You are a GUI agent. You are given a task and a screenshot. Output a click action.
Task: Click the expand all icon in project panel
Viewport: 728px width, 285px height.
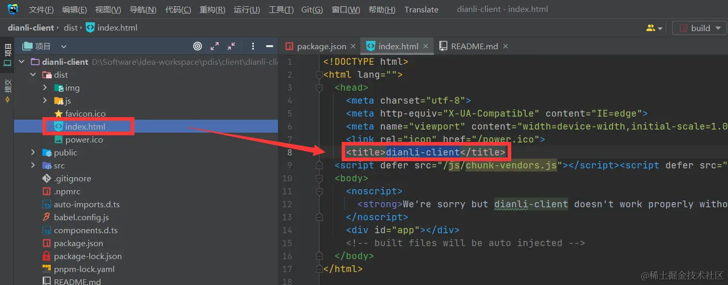click(215, 46)
